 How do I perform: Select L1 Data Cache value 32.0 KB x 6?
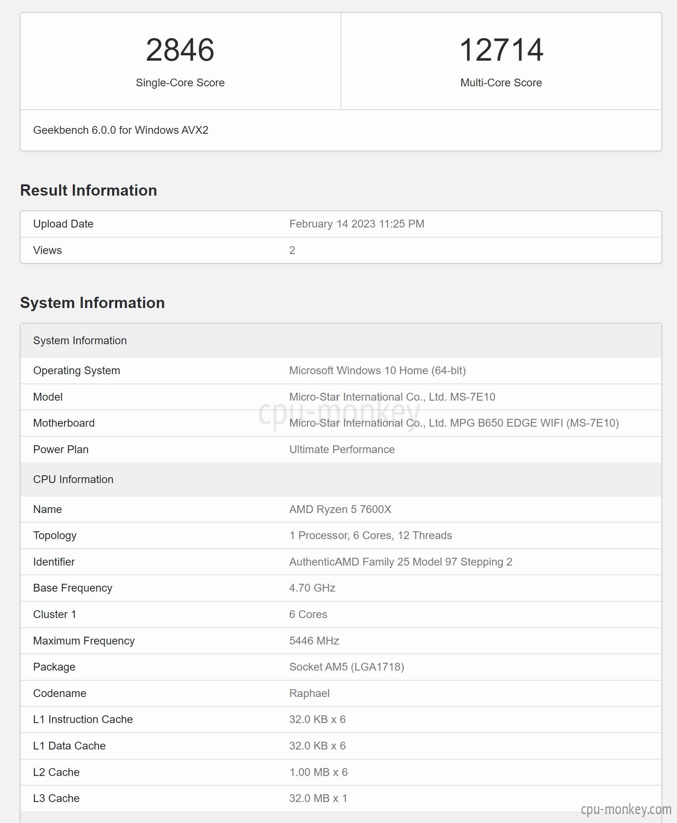317,746
